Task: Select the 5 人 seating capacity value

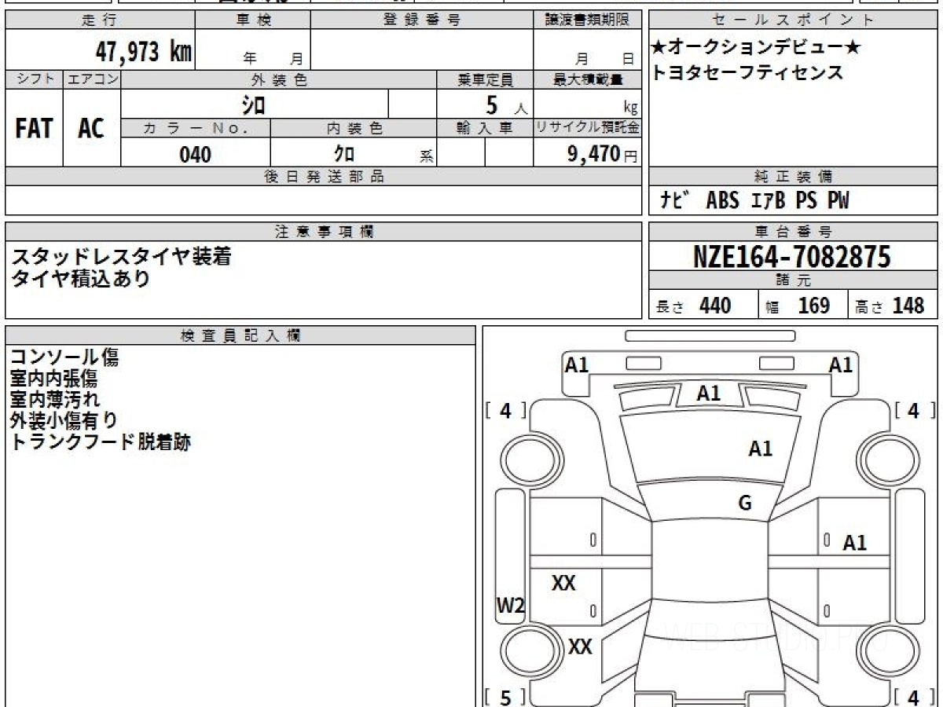Action: pos(506,104)
